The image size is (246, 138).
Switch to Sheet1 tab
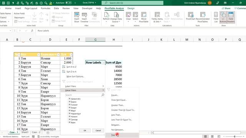click(25, 132)
